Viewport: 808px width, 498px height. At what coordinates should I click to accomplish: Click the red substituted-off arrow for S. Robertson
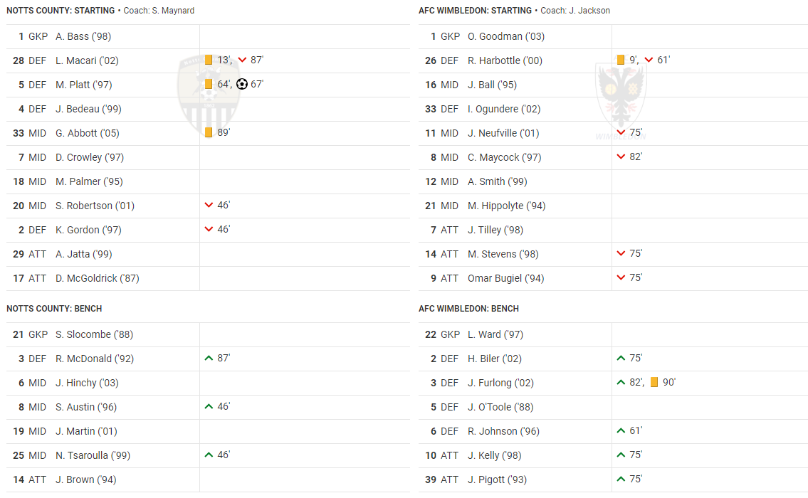[x=209, y=205]
